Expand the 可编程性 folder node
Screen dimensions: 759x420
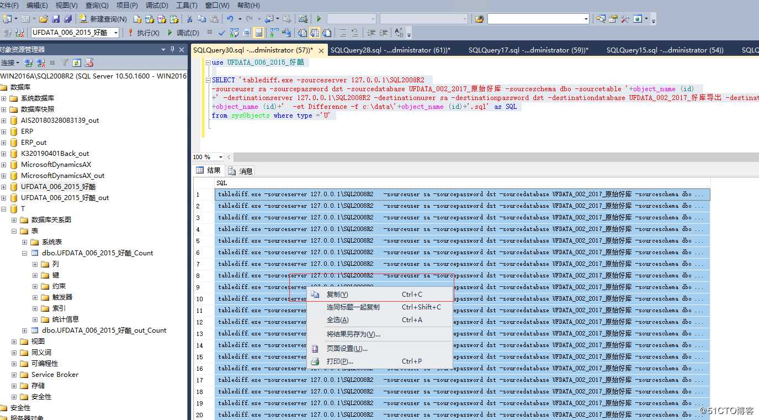[14, 364]
